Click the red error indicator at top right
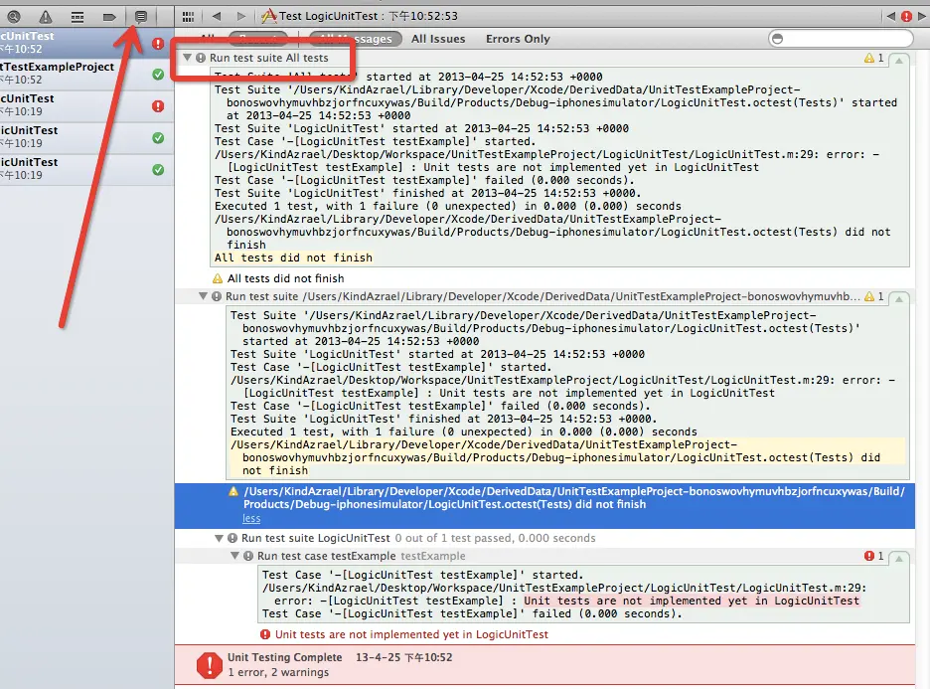The height and width of the screenshot is (689, 930). point(906,16)
